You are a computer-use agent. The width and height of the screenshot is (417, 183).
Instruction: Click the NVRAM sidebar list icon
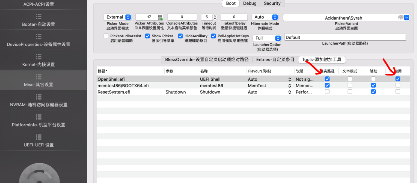pyautogui.click(x=39, y=97)
